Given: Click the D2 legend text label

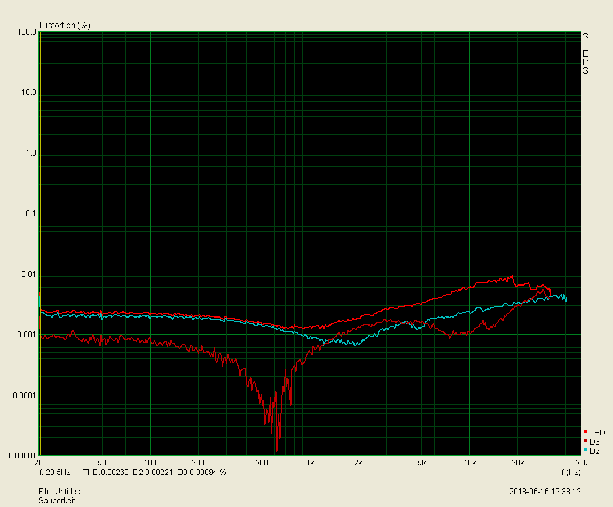Looking at the screenshot, I should (595, 451).
